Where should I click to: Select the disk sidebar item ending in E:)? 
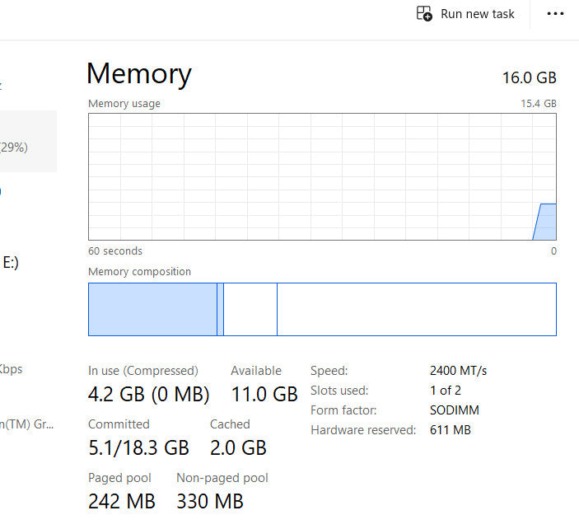coord(10,263)
